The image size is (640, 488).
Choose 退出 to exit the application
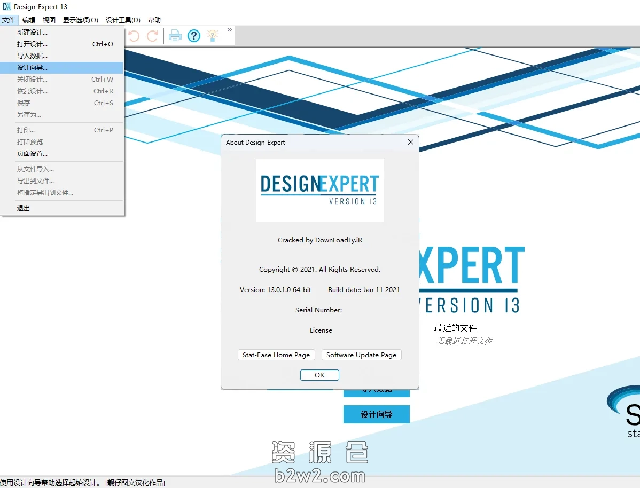[24, 208]
